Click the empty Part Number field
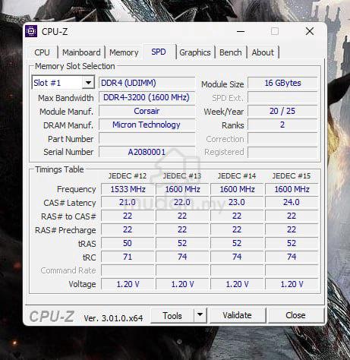The height and width of the screenshot is (360, 350). coord(147,138)
